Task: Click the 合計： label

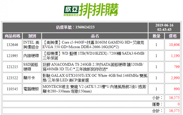Action: pos(157,111)
